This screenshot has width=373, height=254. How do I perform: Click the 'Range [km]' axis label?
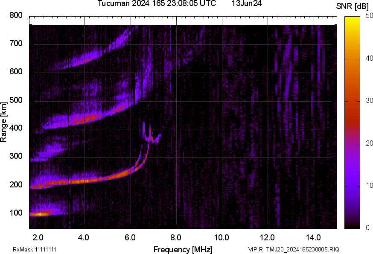[3, 122]
